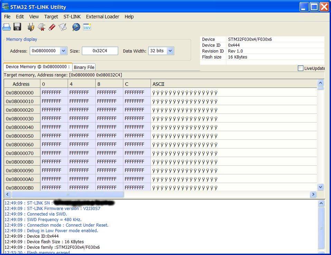Open the File menu
Screen dimensions: 331x255
pos(7,17)
